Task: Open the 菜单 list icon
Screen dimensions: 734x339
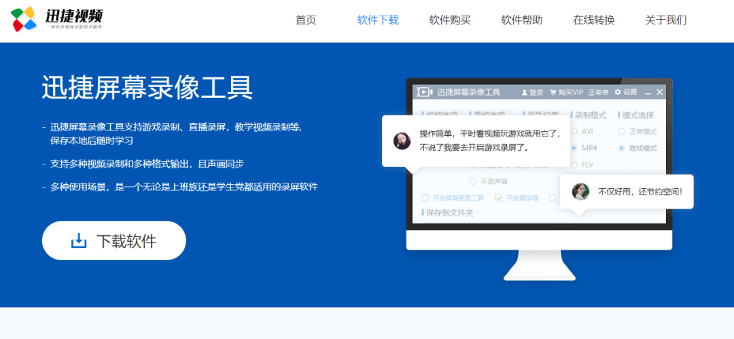Action: tap(591, 92)
